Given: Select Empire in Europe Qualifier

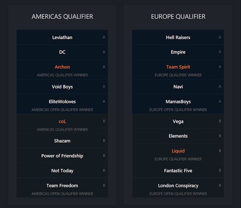Looking at the screenshot, I should pos(178,52).
